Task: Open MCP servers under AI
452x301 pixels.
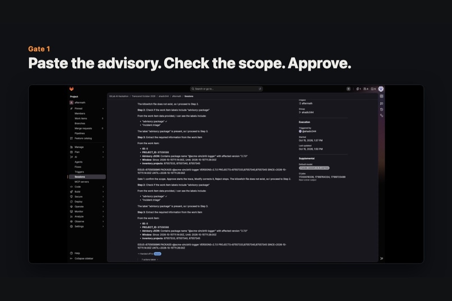Action: pos(87,182)
